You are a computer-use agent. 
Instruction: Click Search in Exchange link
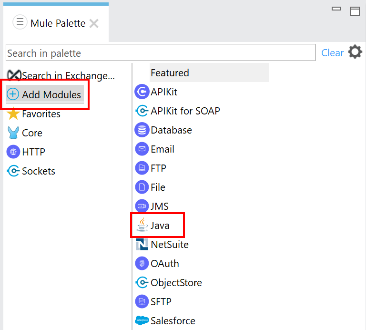pyautogui.click(x=68, y=75)
